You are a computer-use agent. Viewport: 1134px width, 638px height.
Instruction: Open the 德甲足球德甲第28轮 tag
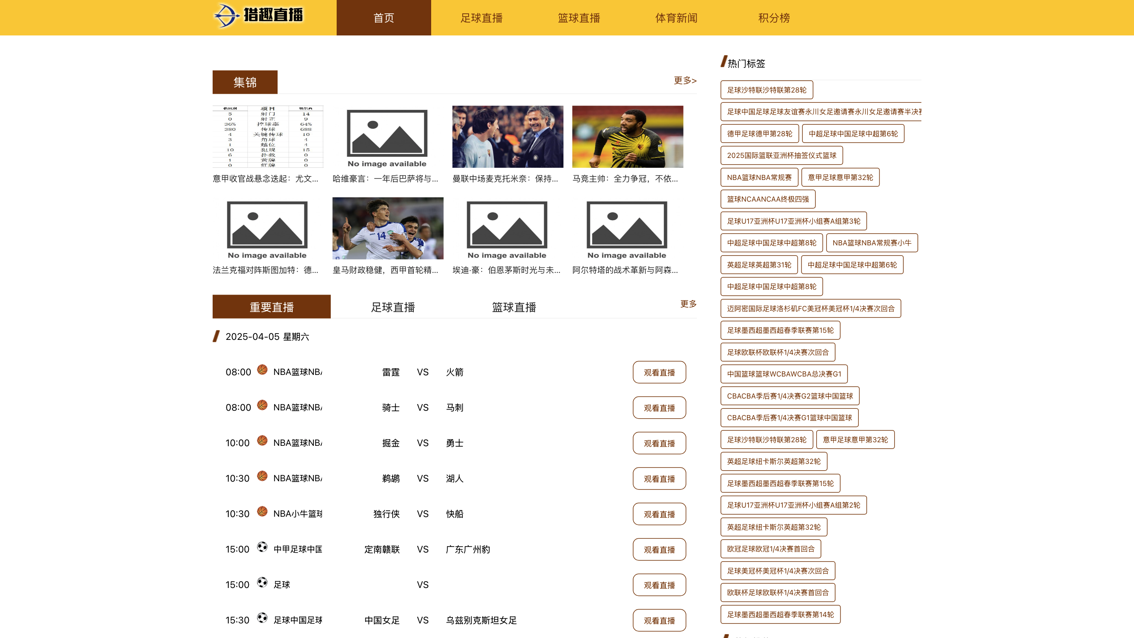coord(760,134)
